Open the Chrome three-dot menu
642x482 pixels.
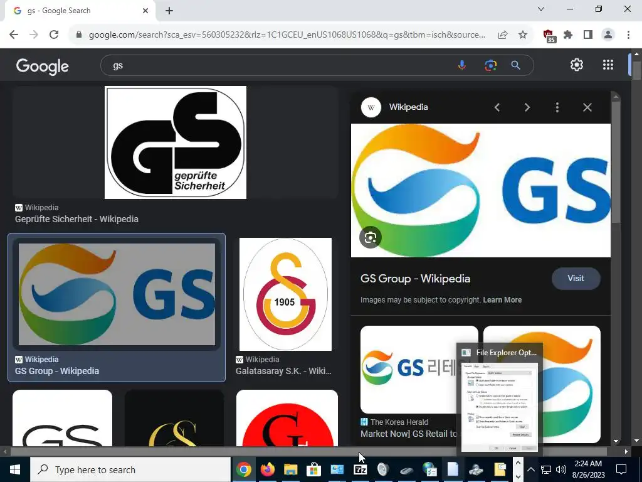[x=628, y=35]
